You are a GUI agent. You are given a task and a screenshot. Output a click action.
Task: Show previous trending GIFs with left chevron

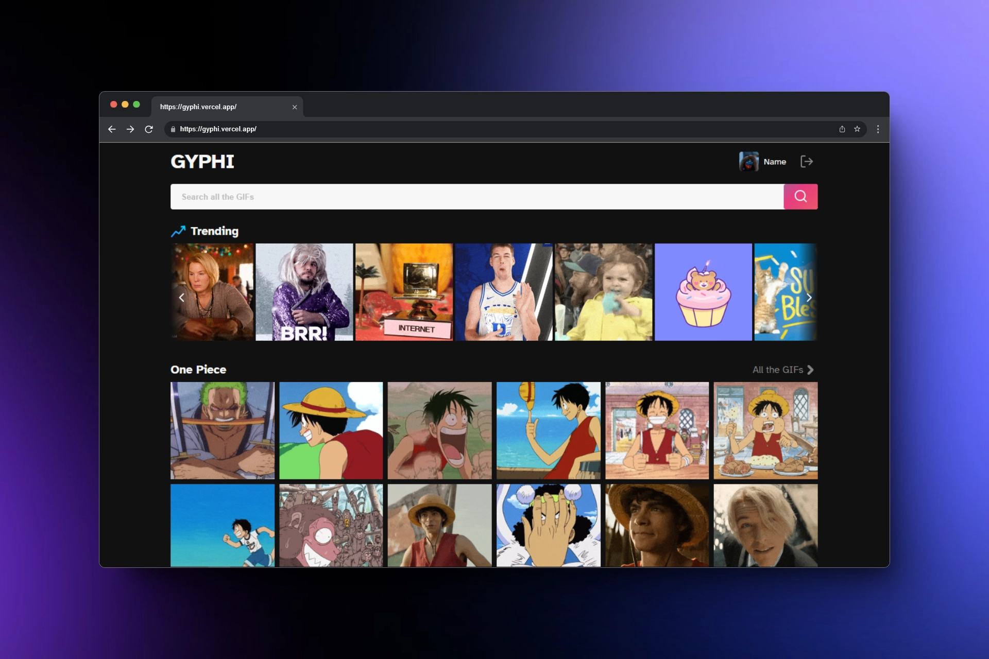tap(181, 298)
